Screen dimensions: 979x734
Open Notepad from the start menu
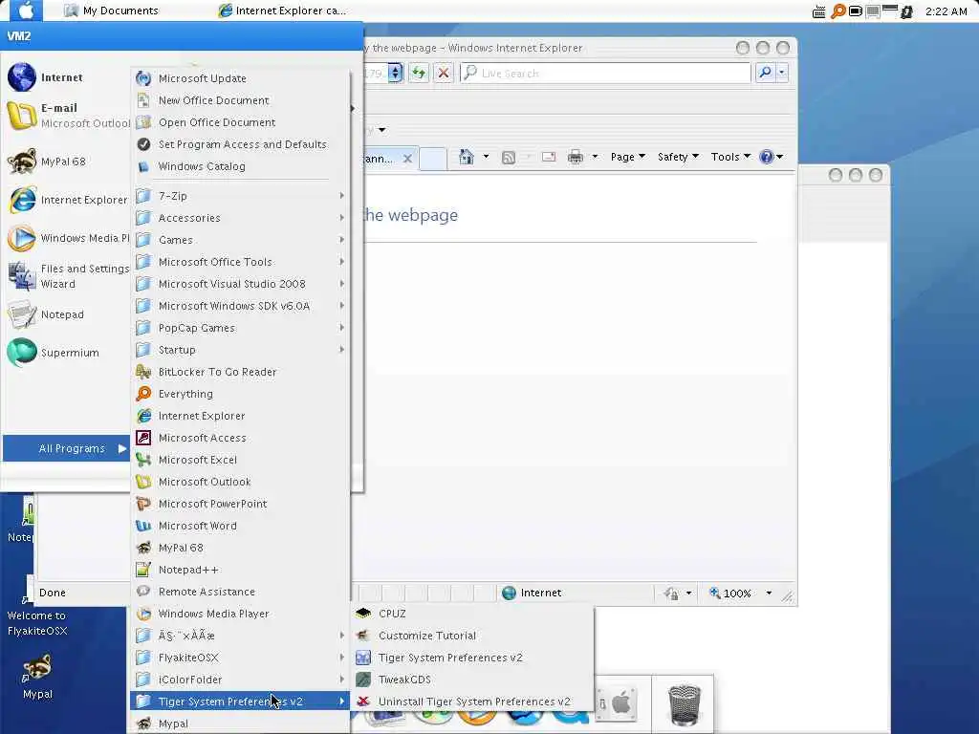pos(66,314)
